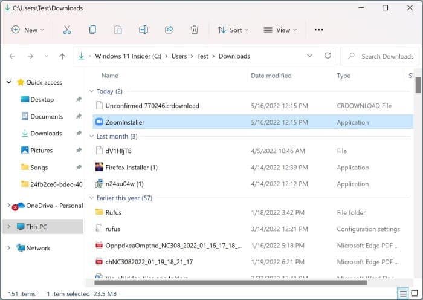Click the Unconfirmed 770246.crdownload file icon
This screenshot has height=300, width=423.
click(x=99, y=106)
